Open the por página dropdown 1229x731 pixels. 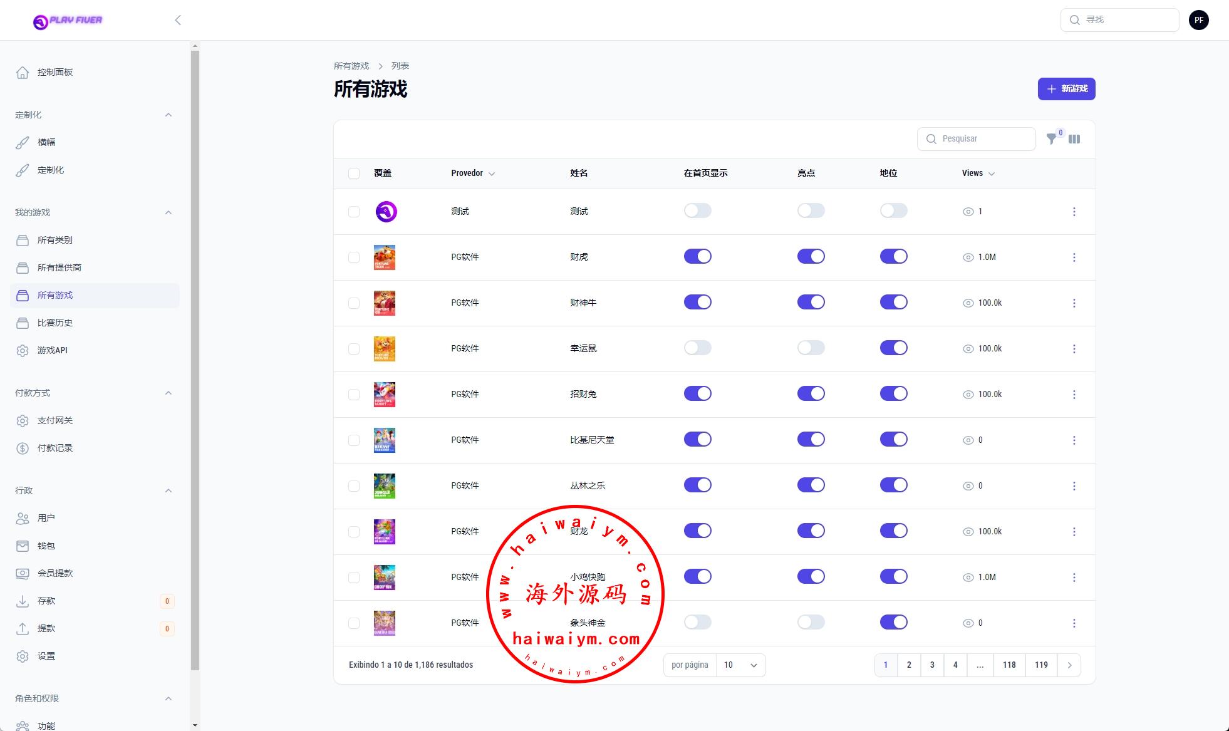pos(740,665)
